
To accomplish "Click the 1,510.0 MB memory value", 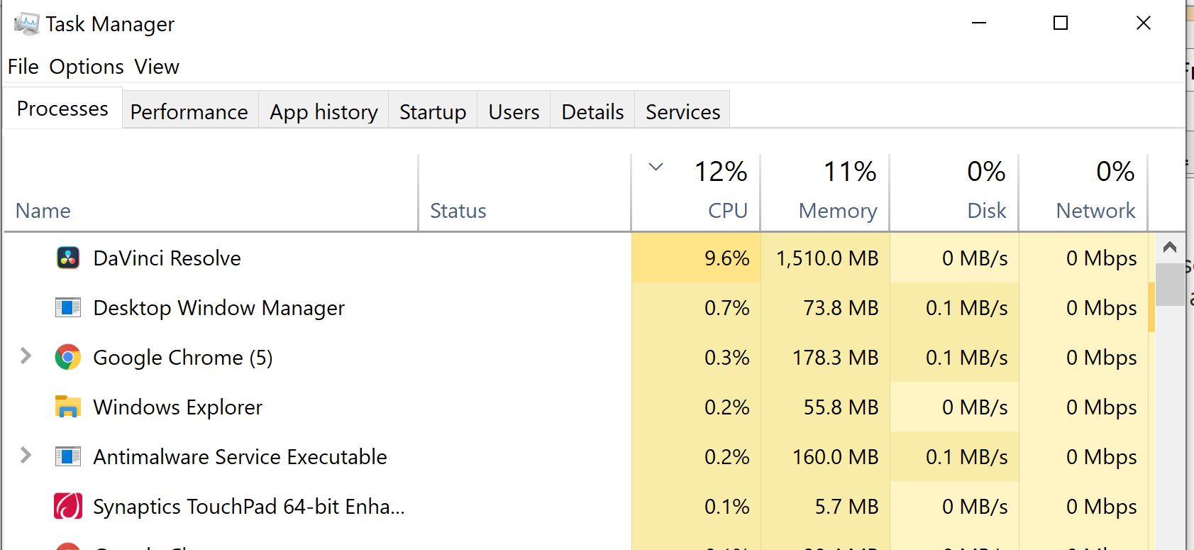I will [x=827, y=258].
